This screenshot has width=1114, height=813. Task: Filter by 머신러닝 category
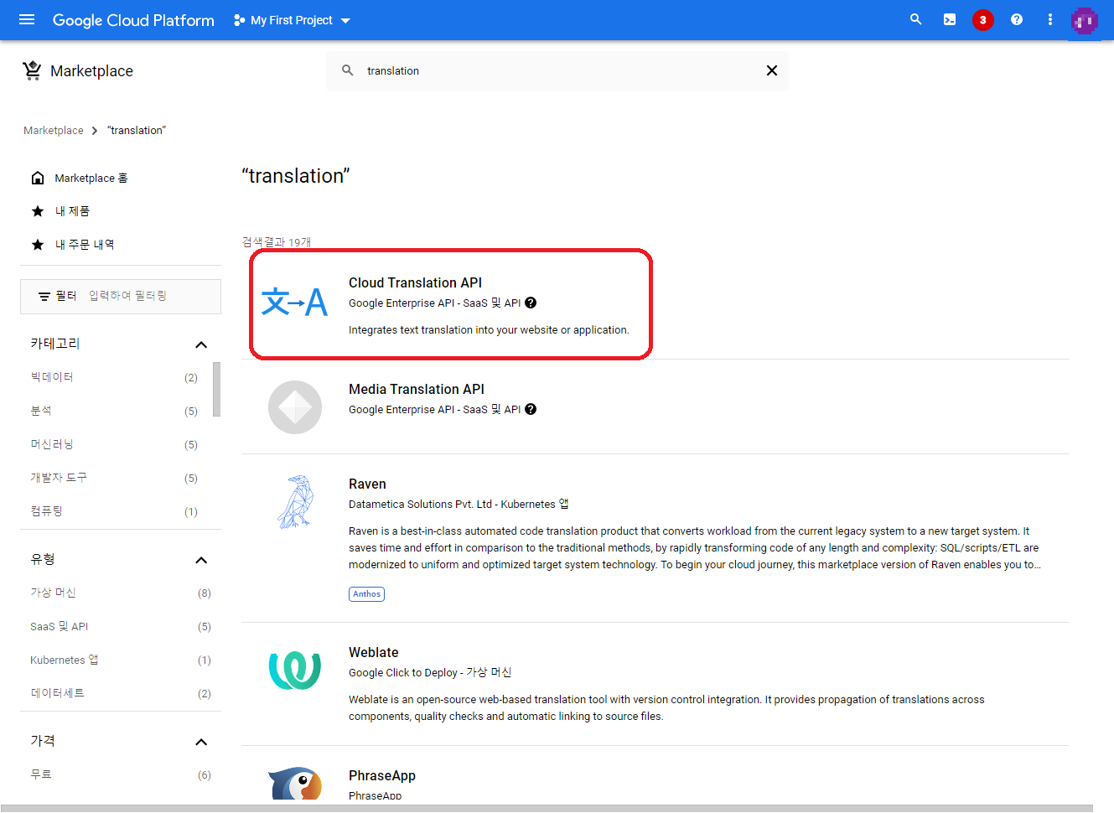point(52,444)
